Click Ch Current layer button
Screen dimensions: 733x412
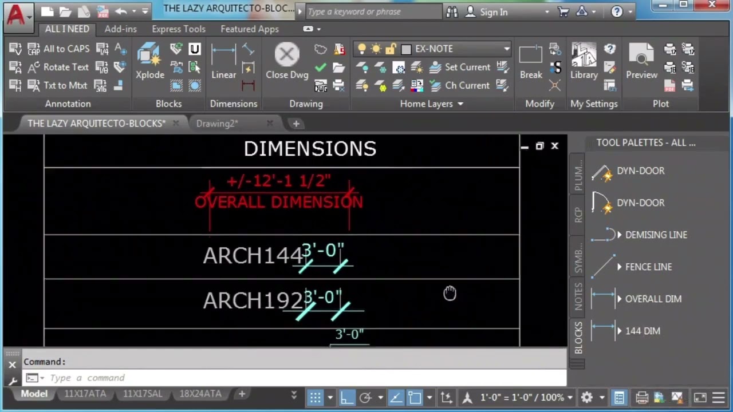click(x=460, y=85)
